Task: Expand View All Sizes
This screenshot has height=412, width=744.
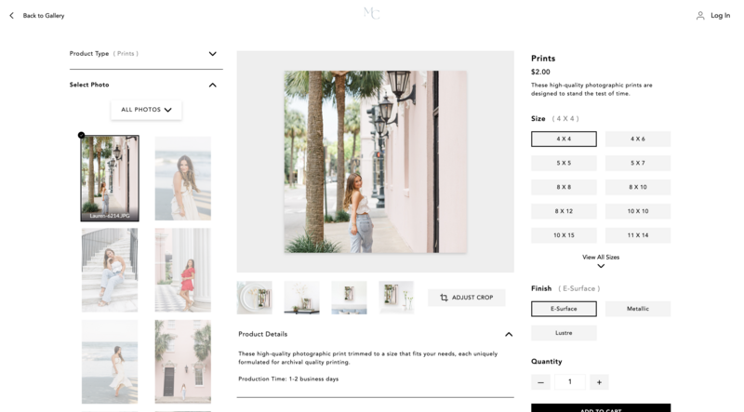Action: click(x=601, y=261)
